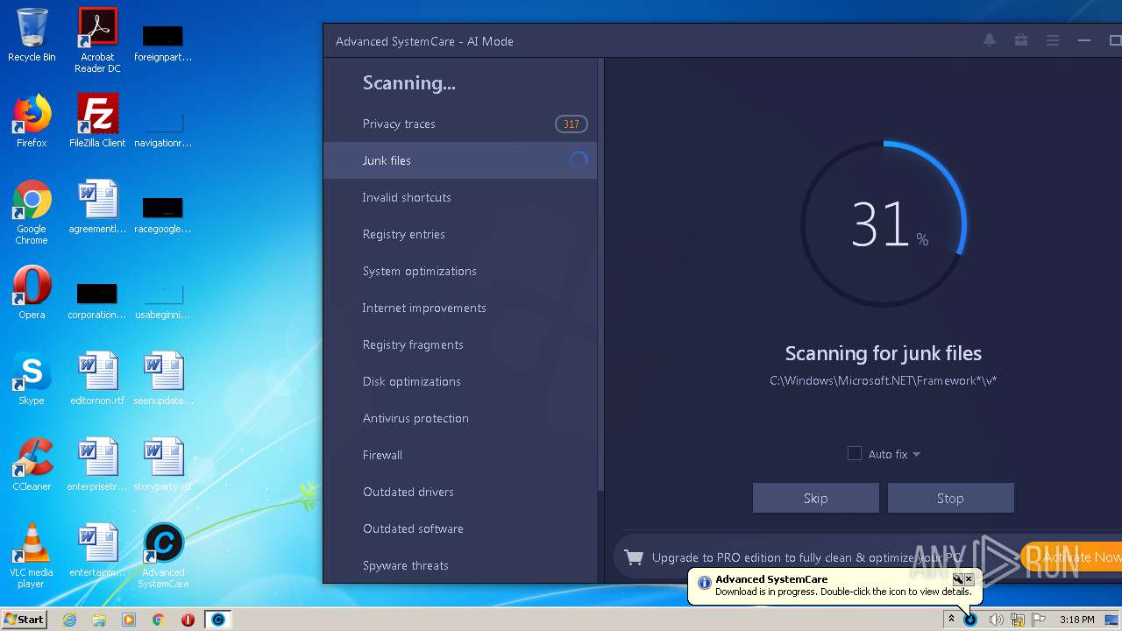Click the 317 privacy traces count badge
This screenshot has width=1122, height=631.
tap(571, 124)
